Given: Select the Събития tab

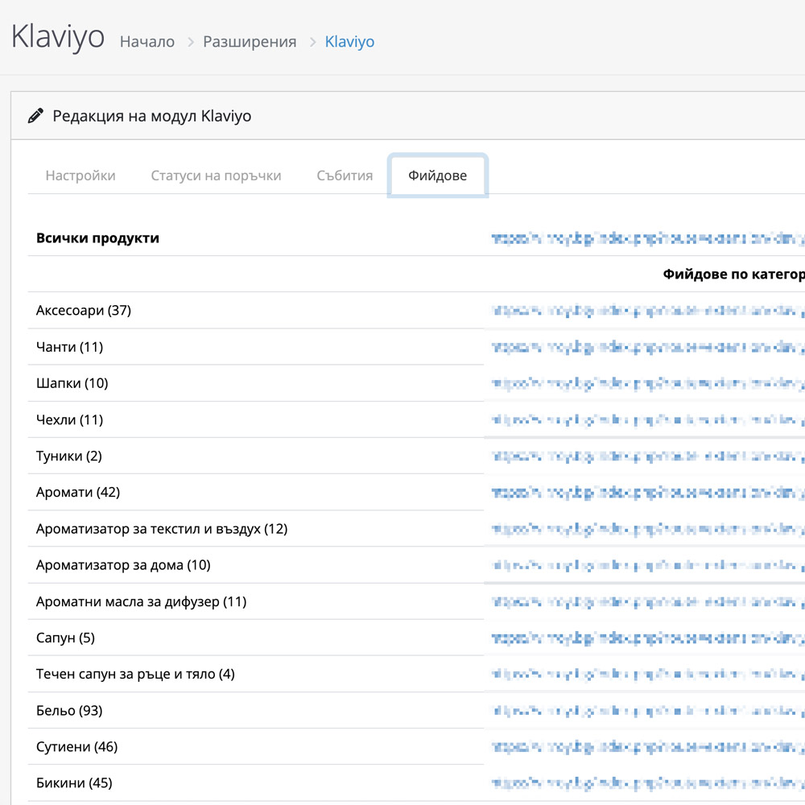Looking at the screenshot, I should [345, 175].
